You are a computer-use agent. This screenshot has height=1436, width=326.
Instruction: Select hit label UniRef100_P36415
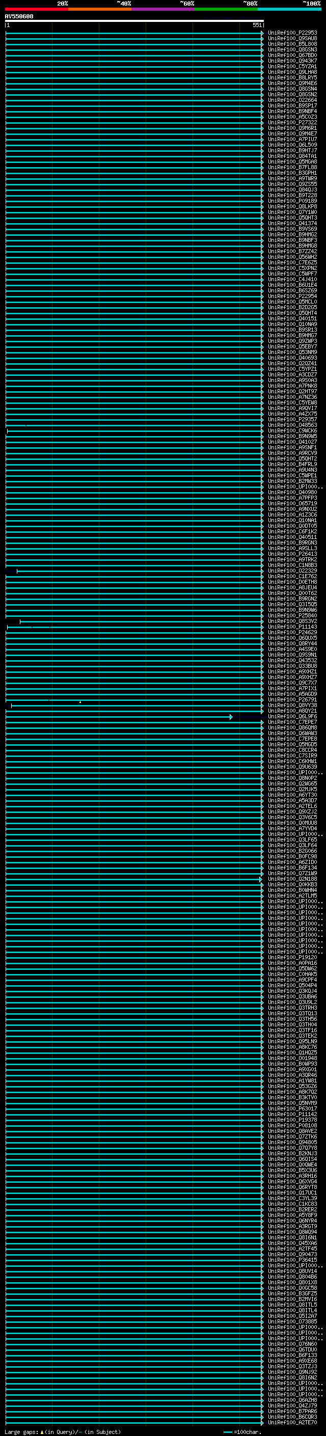click(x=292, y=1260)
